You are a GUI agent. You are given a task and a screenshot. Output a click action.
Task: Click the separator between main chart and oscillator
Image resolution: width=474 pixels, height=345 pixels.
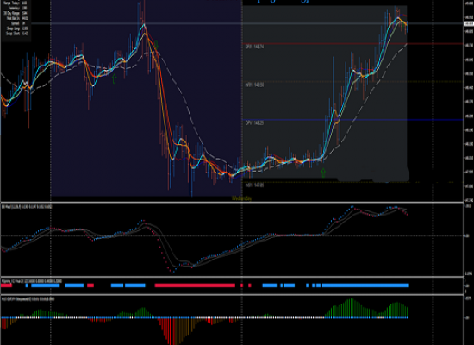(232, 203)
